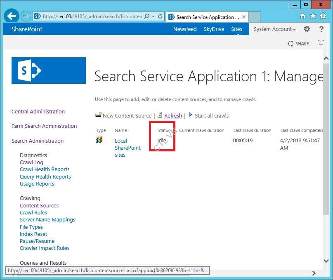Open Crawl Log link

[31, 162]
